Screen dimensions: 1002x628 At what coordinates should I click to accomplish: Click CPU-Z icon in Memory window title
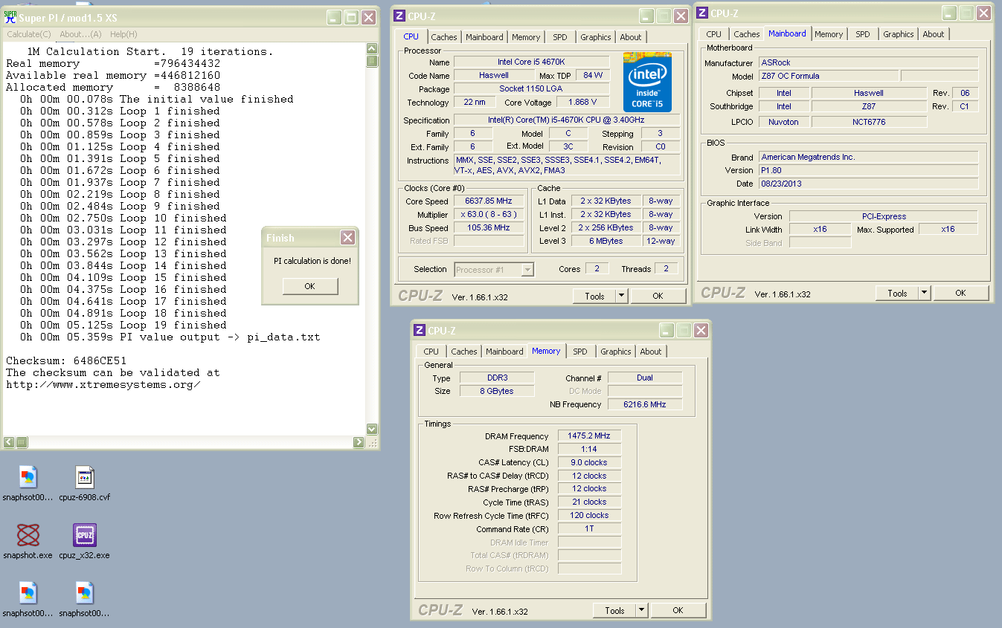(420, 331)
